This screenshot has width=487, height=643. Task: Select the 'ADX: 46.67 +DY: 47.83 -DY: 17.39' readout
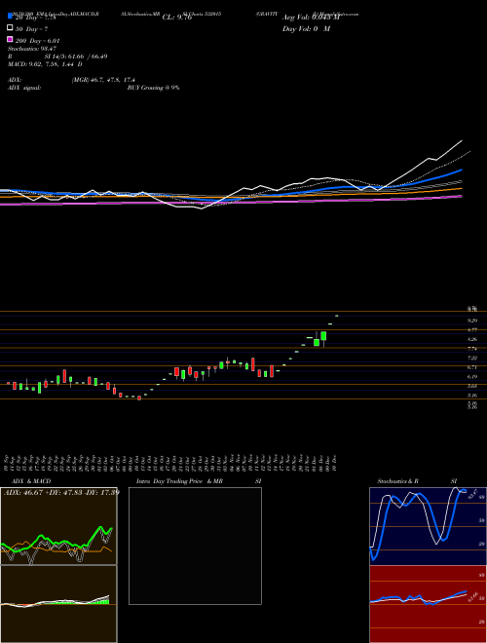(62, 492)
